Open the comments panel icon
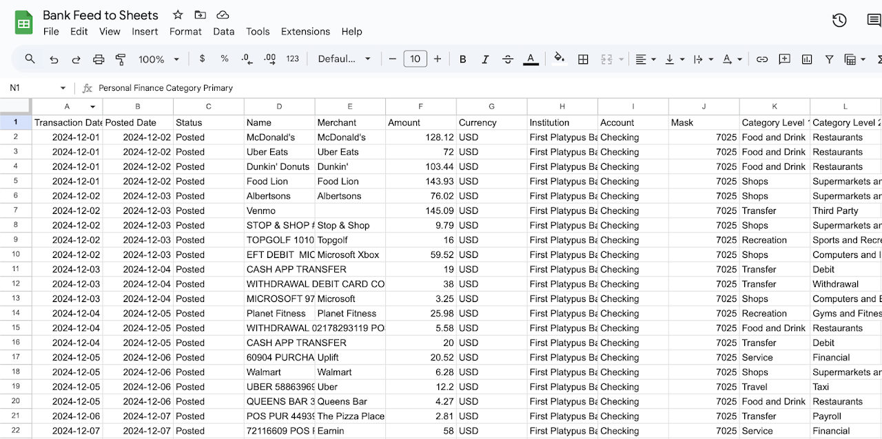Image resolution: width=882 pixels, height=439 pixels. point(874,21)
